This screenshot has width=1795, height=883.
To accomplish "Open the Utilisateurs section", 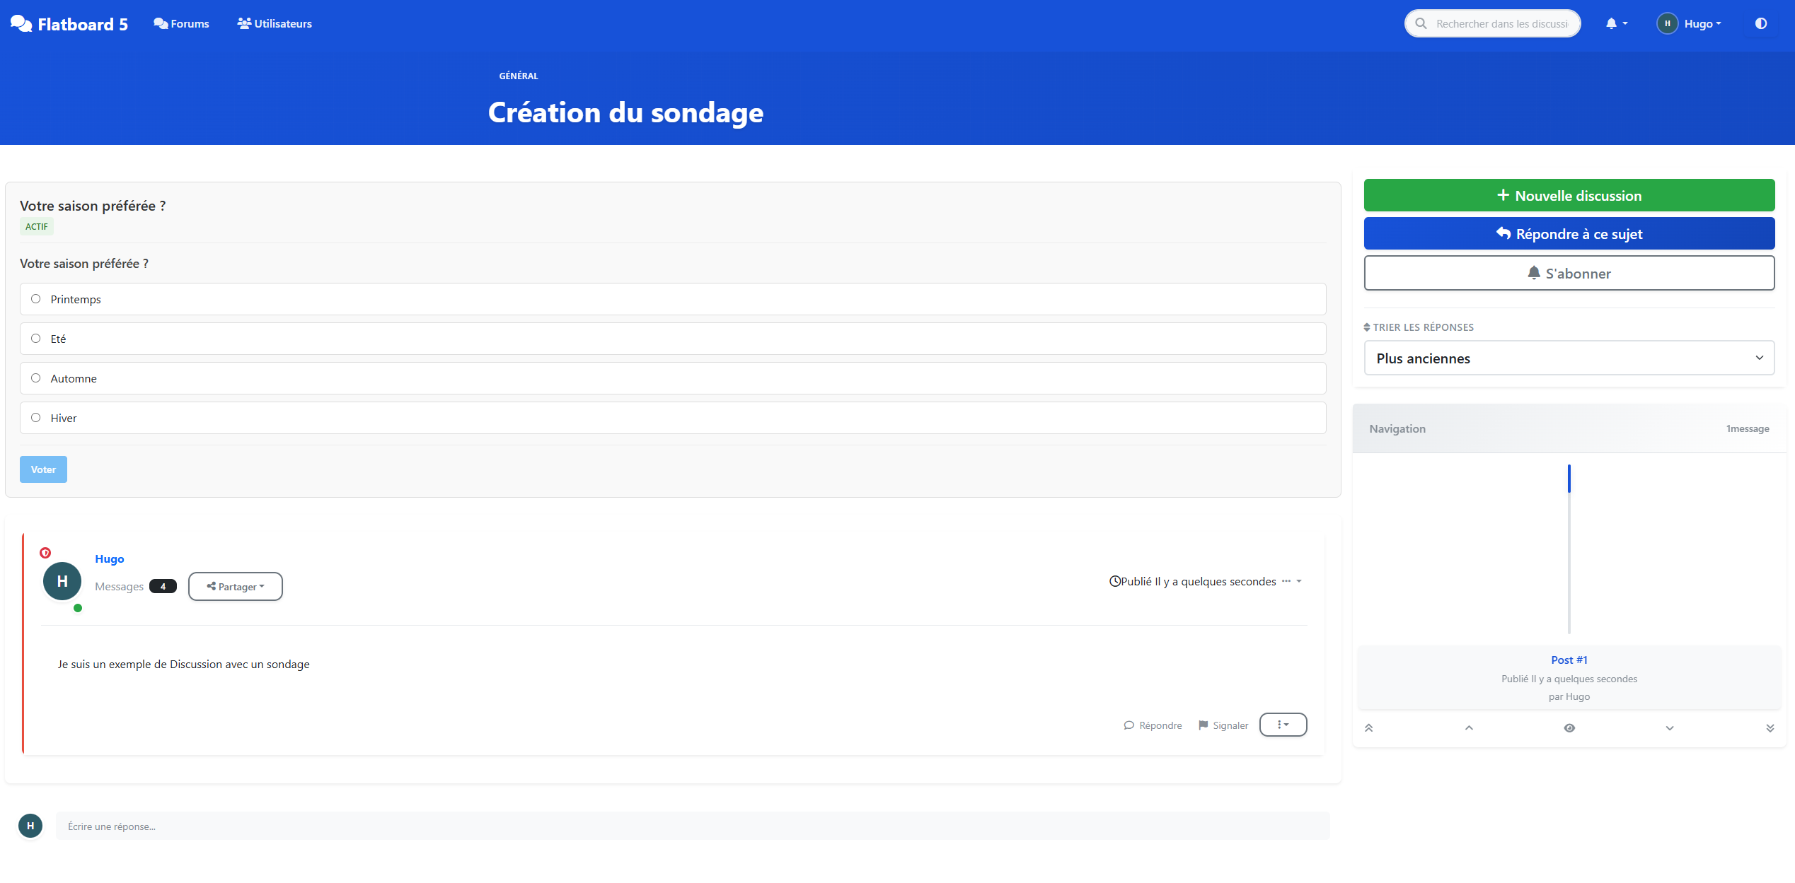I will tap(275, 23).
